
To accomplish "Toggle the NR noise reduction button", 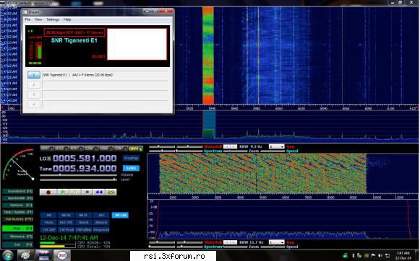I will click(48, 216).
